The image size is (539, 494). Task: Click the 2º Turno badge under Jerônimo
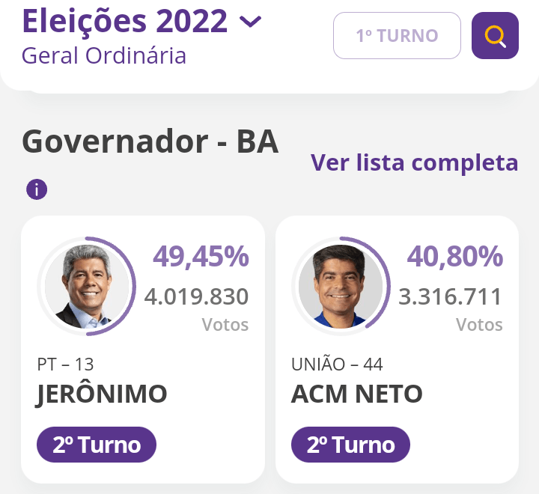pyautogui.click(x=97, y=445)
